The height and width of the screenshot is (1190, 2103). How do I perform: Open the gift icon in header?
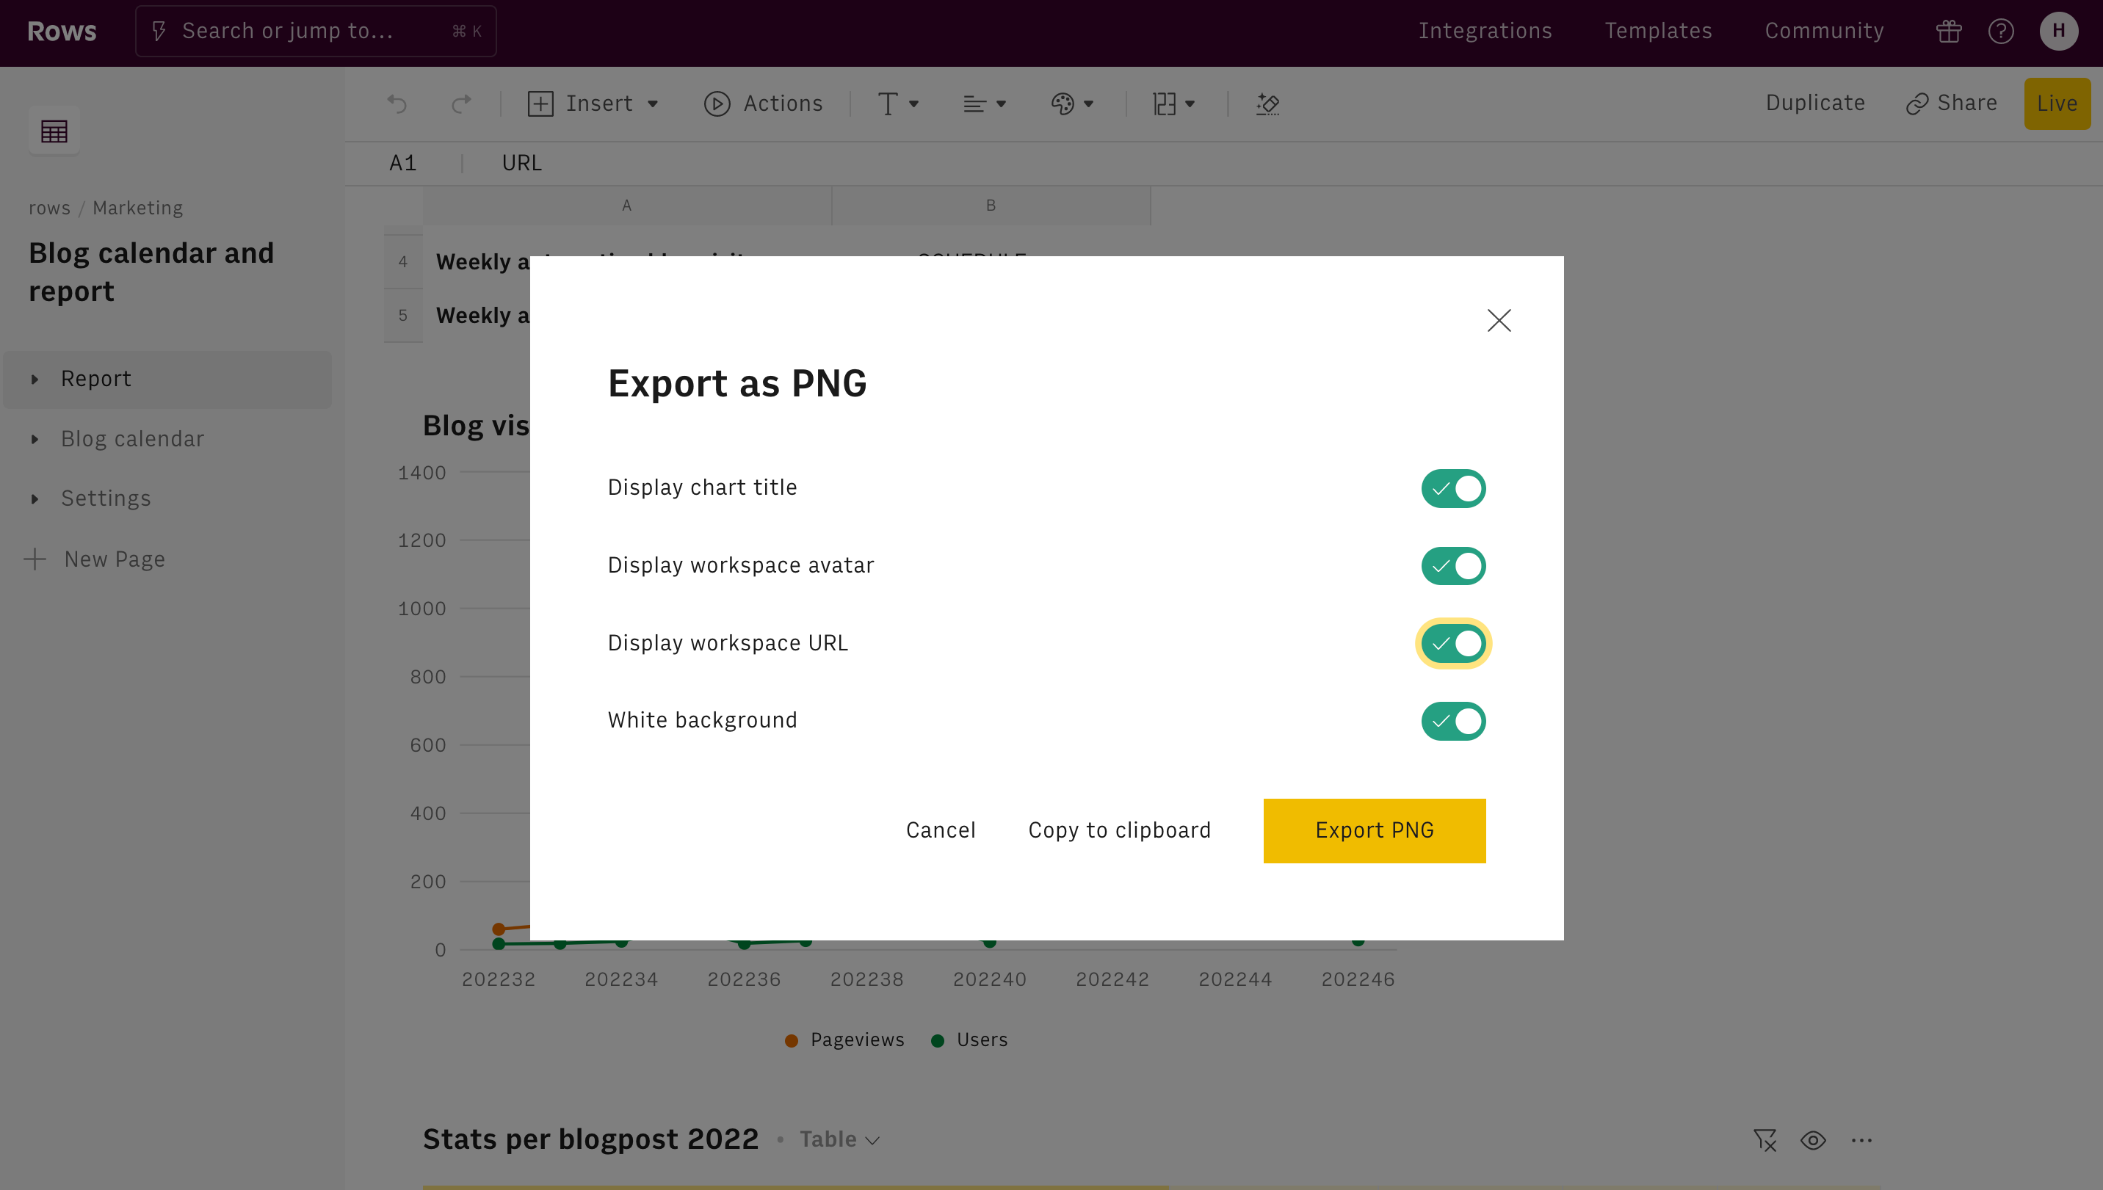click(x=1949, y=31)
